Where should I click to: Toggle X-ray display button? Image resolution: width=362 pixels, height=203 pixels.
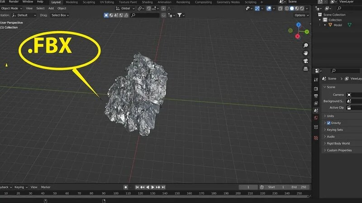[280, 9]
